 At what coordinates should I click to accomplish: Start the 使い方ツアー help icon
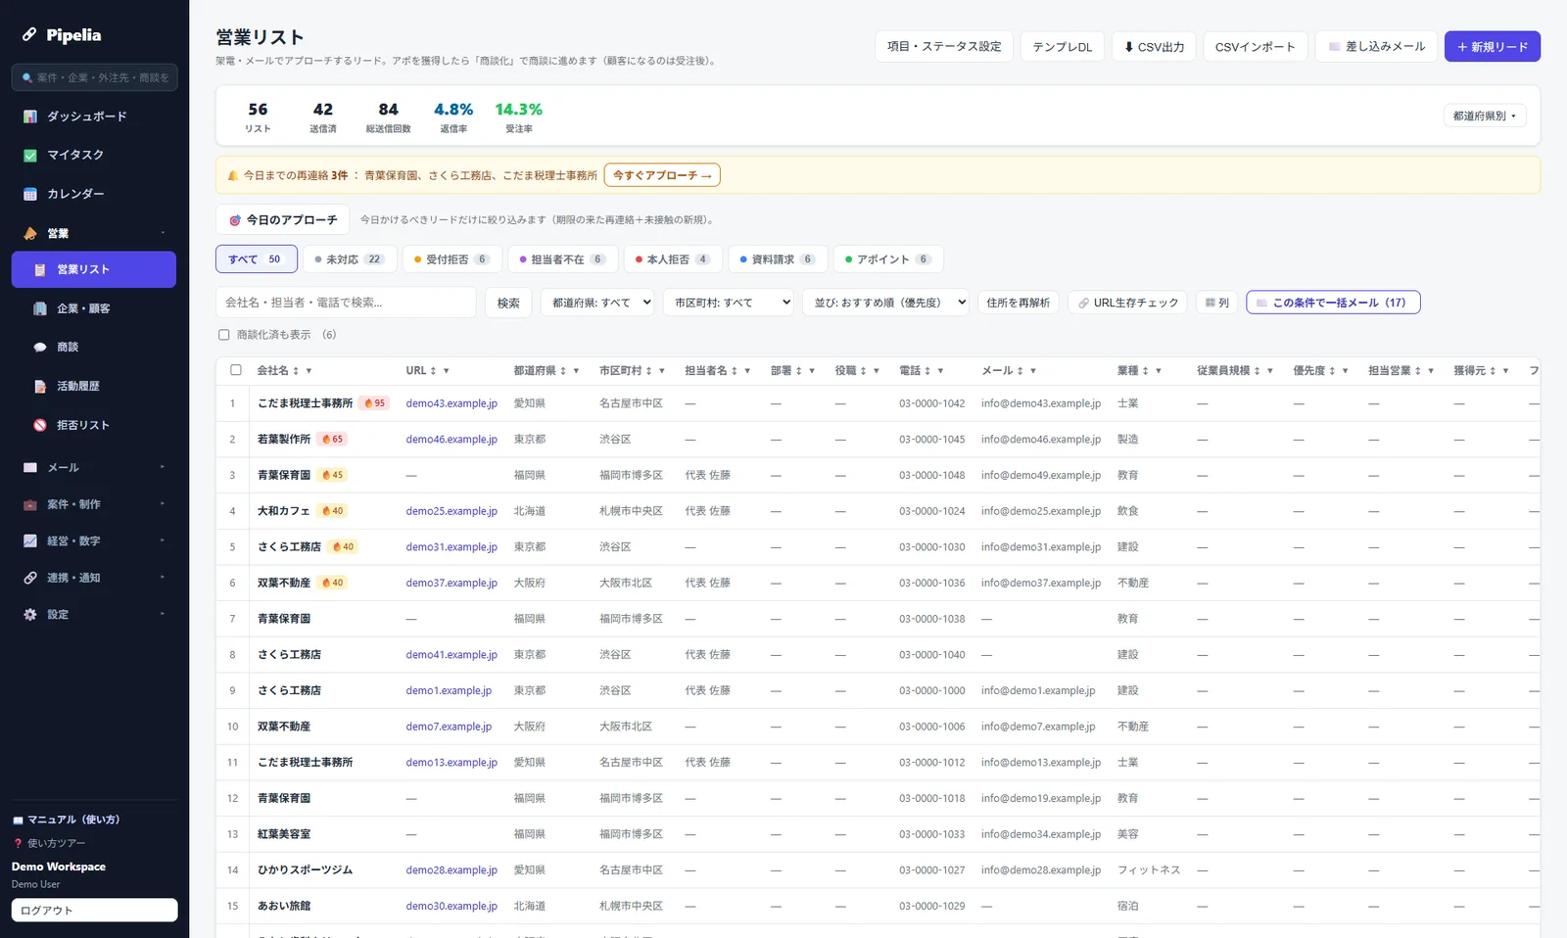(x=18, y=843)
